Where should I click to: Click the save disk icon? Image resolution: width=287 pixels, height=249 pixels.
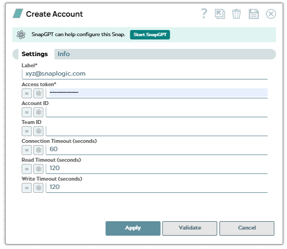(254, 14)
